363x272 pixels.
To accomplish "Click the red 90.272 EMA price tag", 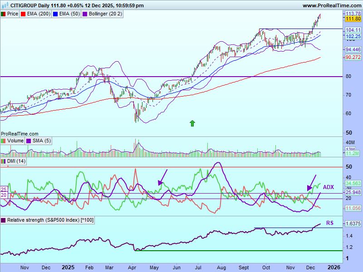I will pos(353,57).
